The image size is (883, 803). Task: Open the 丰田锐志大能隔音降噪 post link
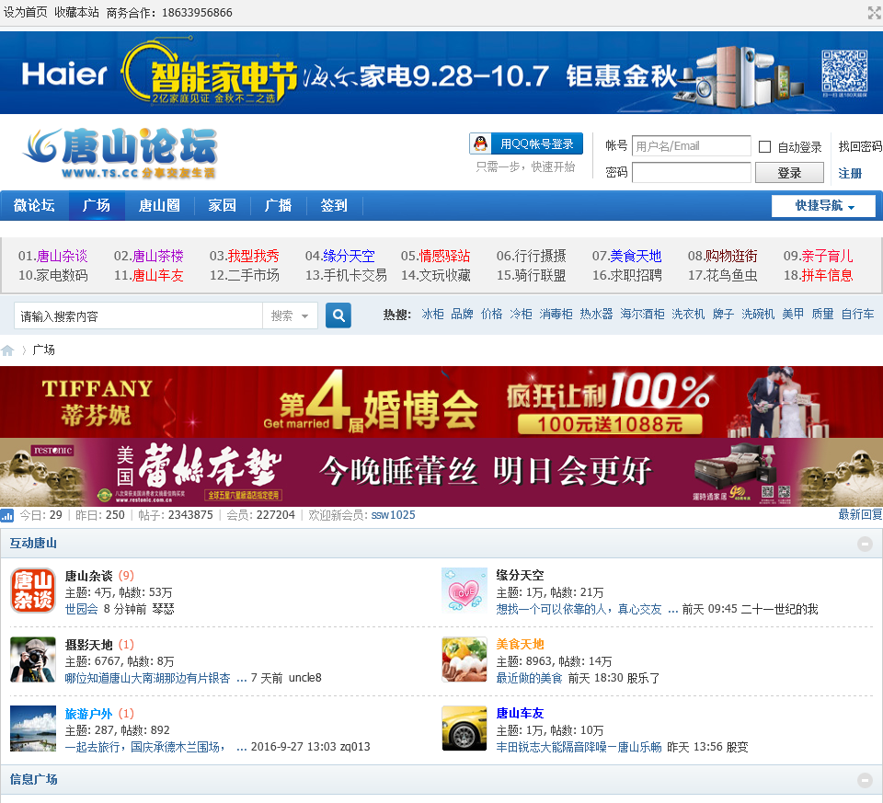click(579, 747)
